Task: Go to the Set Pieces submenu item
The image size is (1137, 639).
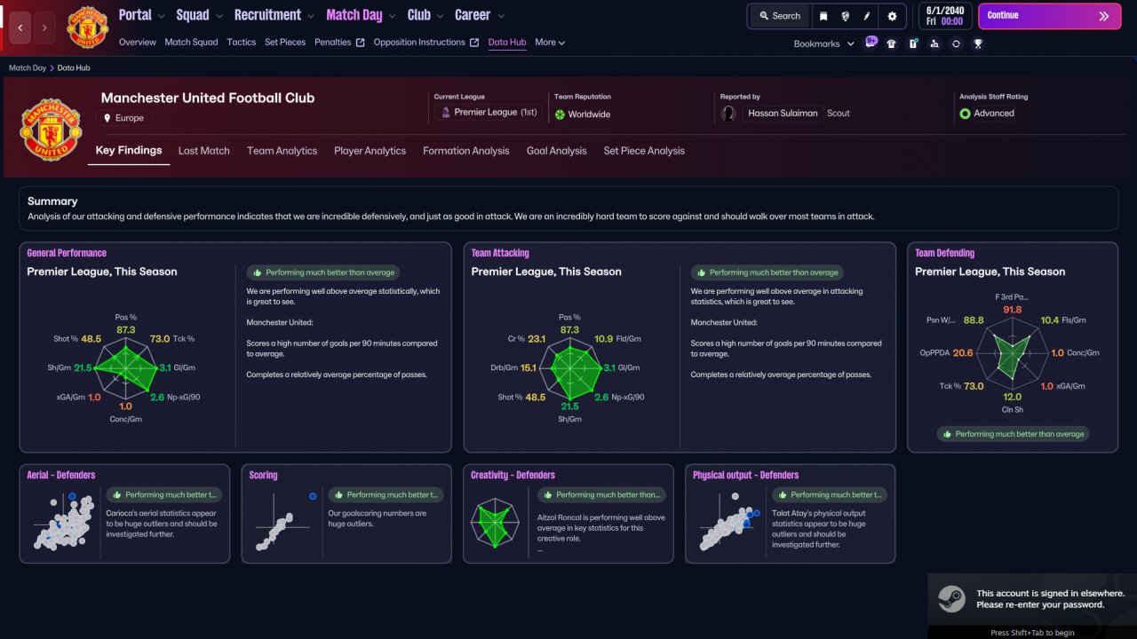Action: coord(285,43)
